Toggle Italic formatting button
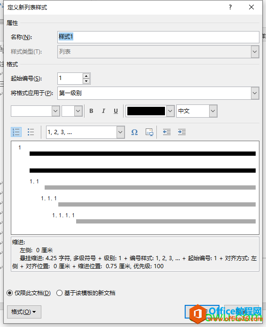The image size is (266, 327). [103, 111]
